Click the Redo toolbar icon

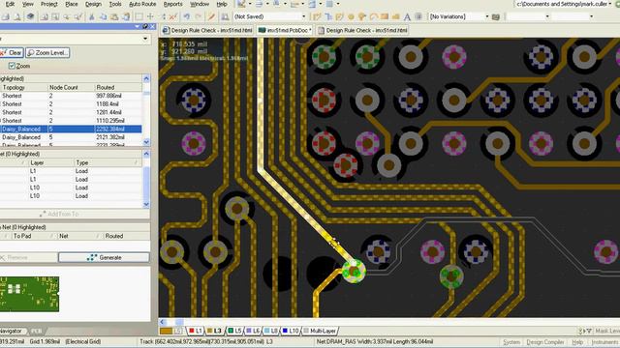198,16
